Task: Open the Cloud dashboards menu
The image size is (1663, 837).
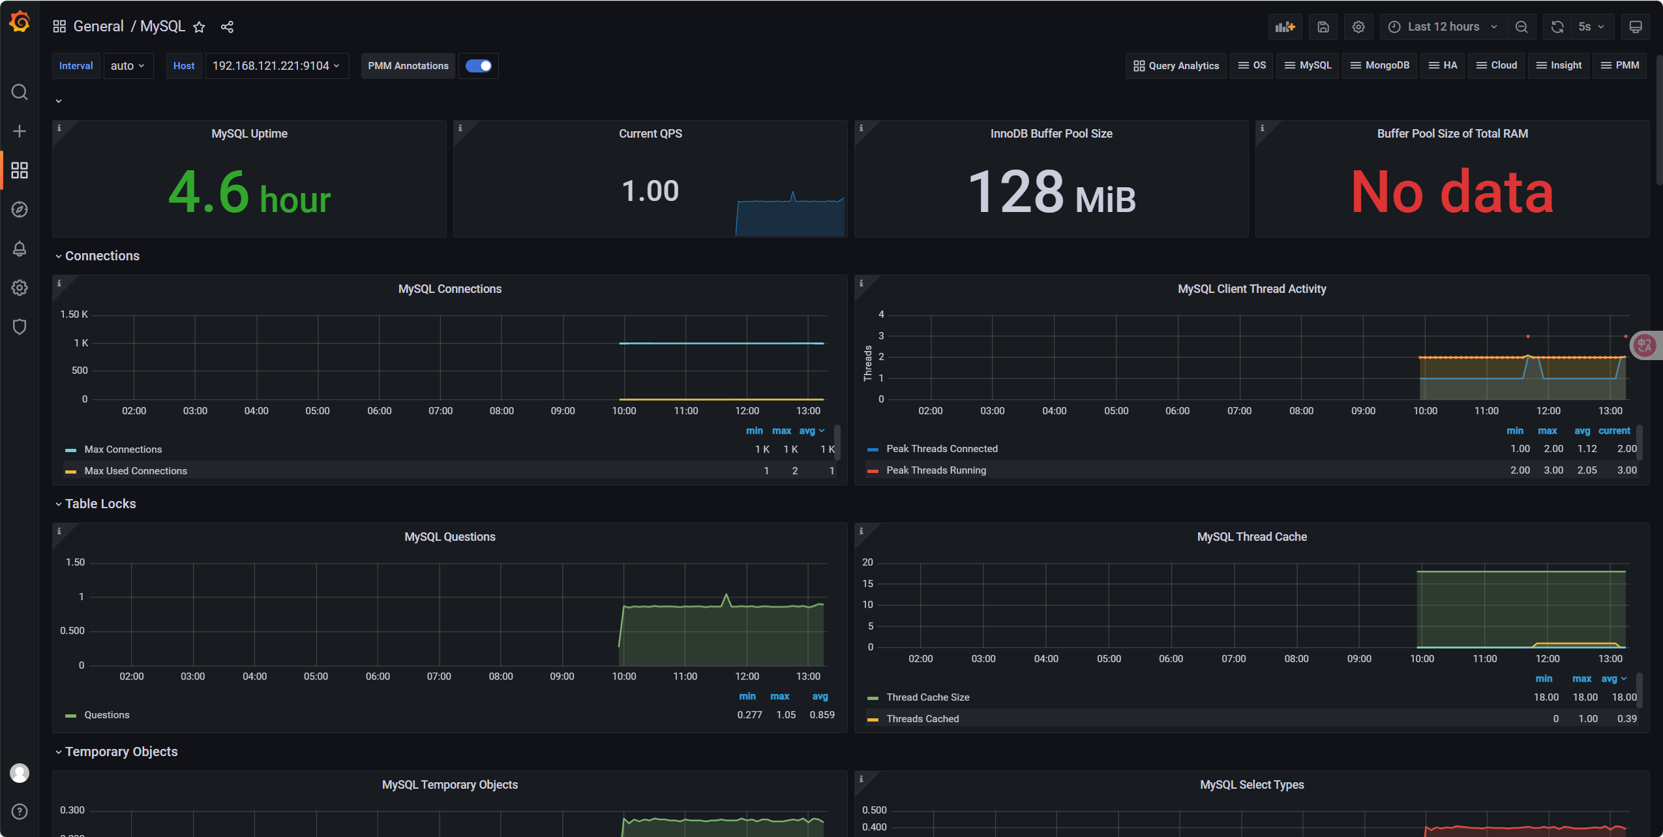Action: (x=1496, y=65)
